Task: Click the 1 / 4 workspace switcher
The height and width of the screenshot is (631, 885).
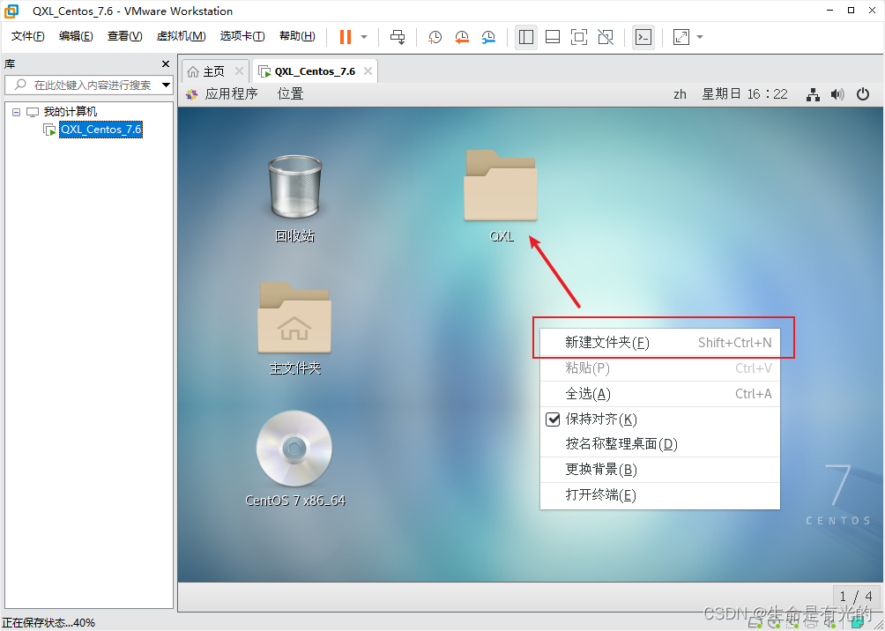Action: pyautogui.click(x=856, y=596)
